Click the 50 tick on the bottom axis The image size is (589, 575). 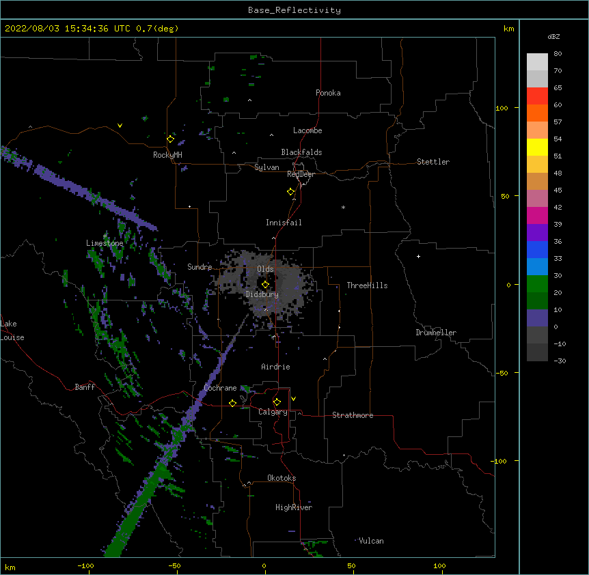coord(351,565)
